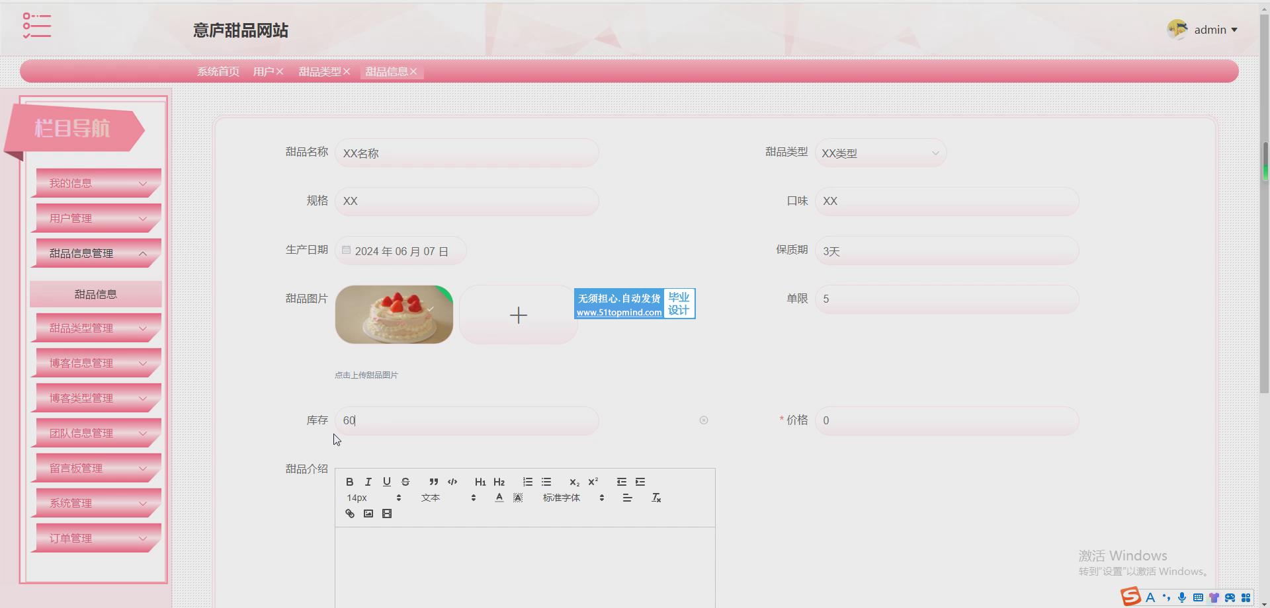Select the uploaded strawberry cake thumbnail
Viewport: 1270px width, 608px height.
click(394, 315)
